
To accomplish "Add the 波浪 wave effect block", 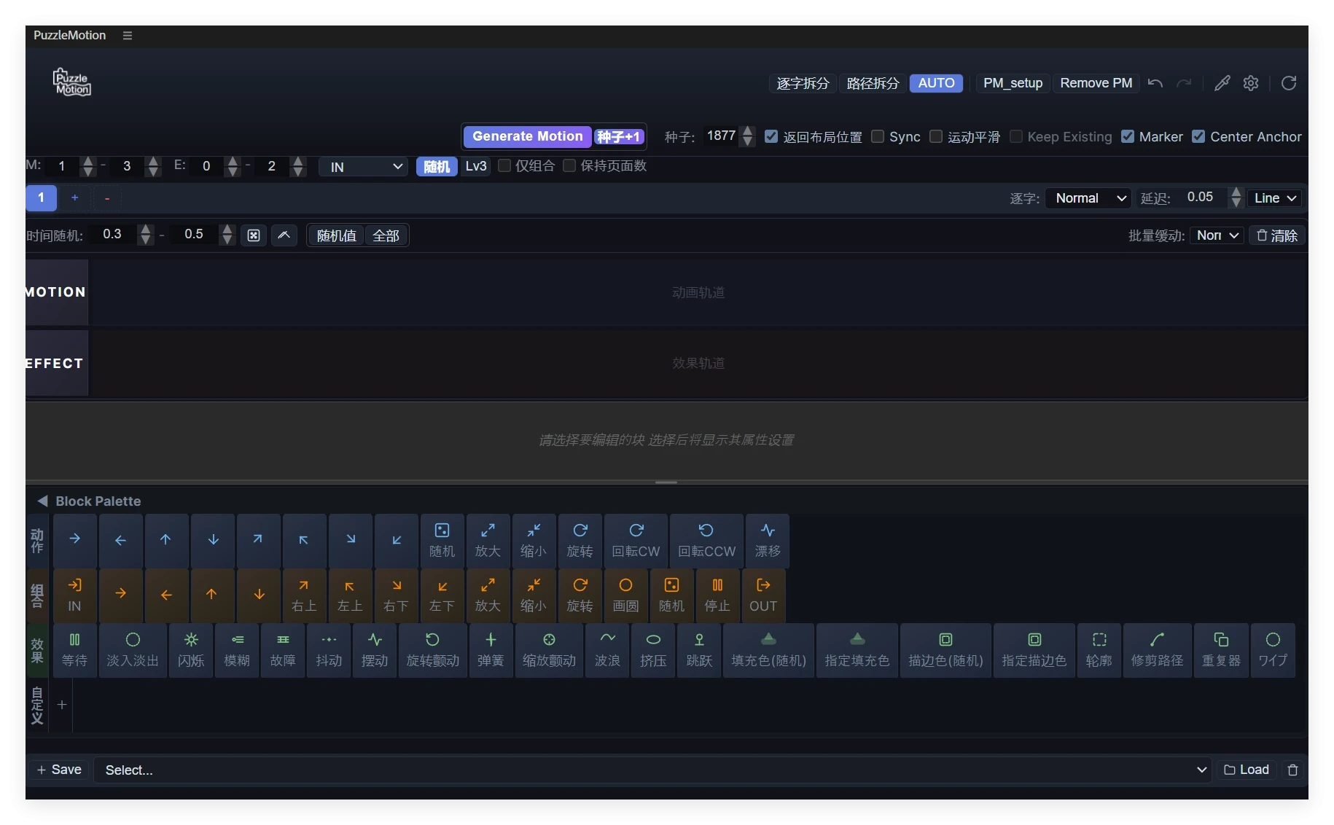I will click(x=607, y=650).
